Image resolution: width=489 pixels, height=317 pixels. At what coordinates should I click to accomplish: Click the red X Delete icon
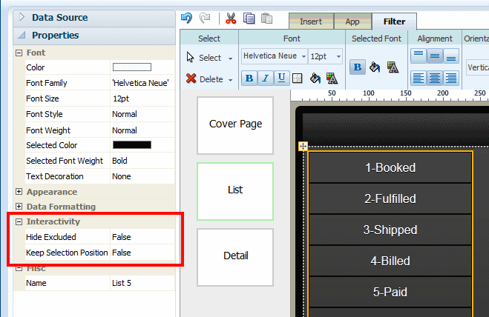(191, 79)
